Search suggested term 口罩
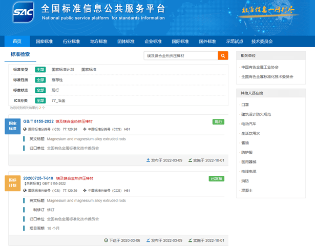 (x=245, y=105)
